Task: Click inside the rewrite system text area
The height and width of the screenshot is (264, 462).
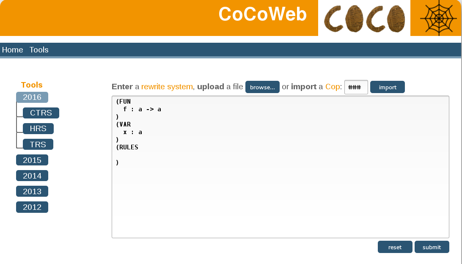Action: pyautogui.click(x=280, y=167)
